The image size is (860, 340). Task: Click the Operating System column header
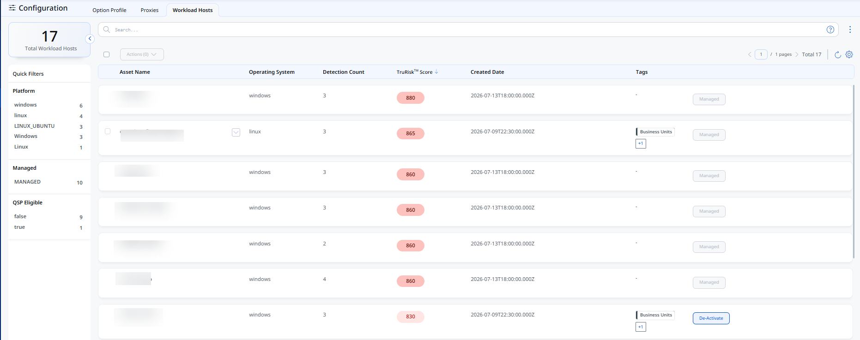272,72
